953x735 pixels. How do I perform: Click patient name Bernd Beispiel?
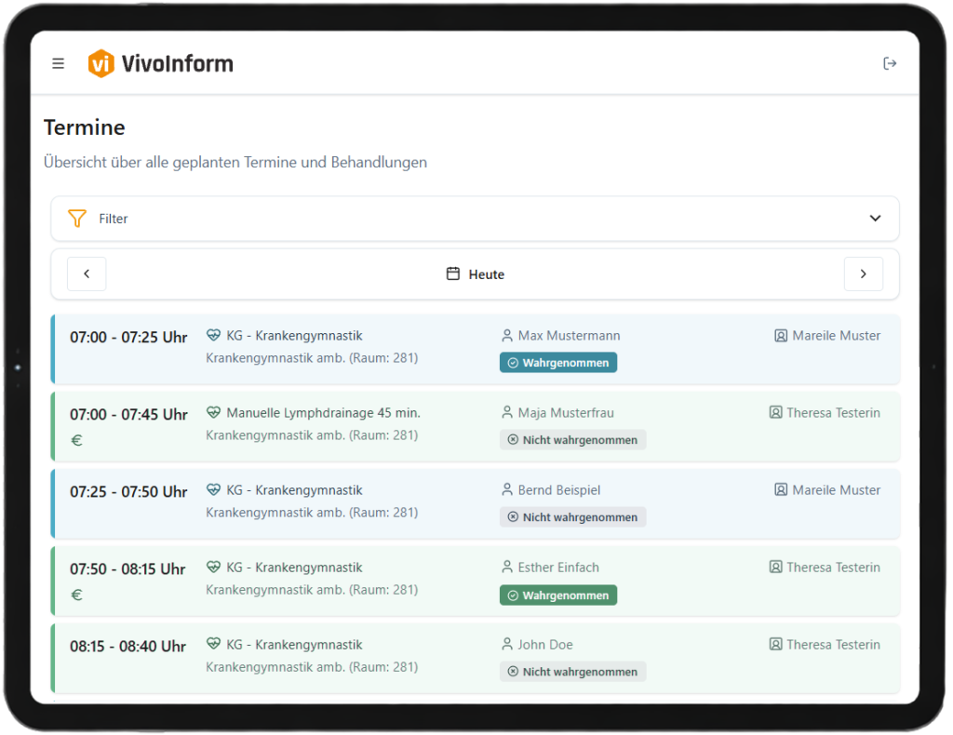click(x=559, y=490)
